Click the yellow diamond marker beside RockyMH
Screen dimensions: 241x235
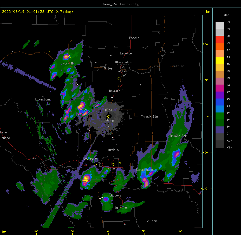click(70, 57)
